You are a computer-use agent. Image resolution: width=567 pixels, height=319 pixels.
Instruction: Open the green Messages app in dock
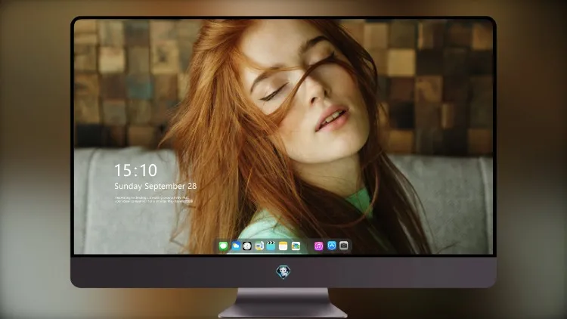[x=224, y=246]
